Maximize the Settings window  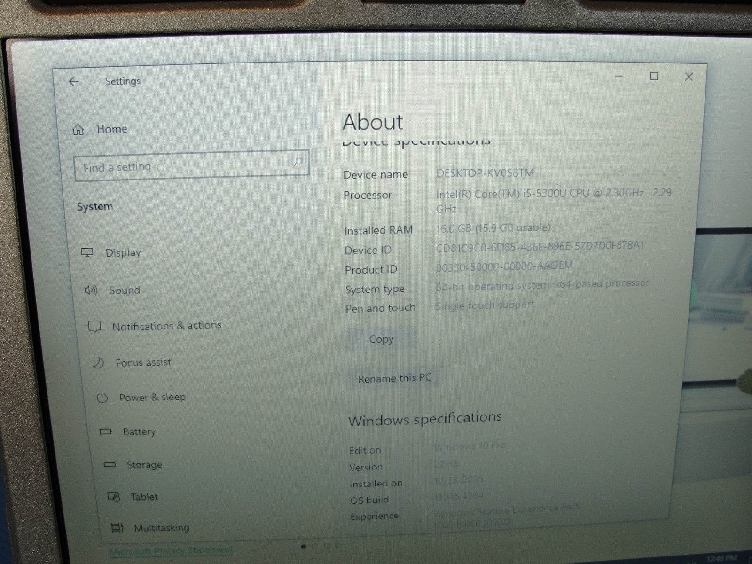coord(654,76)
